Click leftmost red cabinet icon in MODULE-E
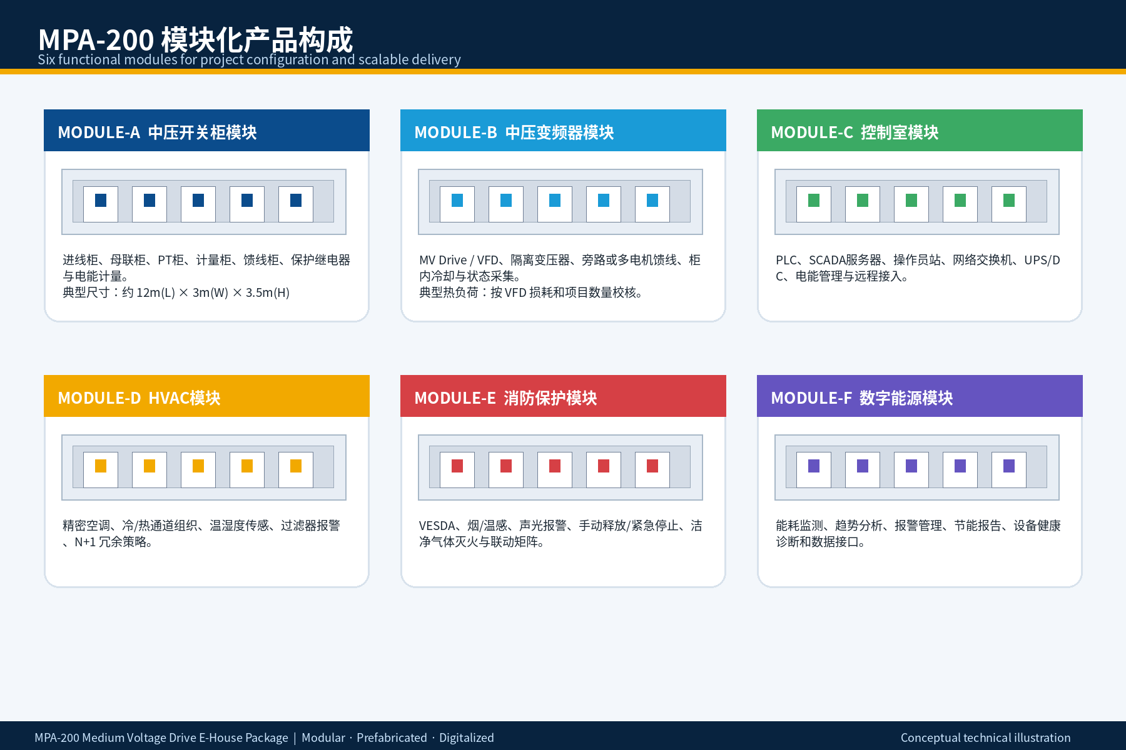 (457, 469)
